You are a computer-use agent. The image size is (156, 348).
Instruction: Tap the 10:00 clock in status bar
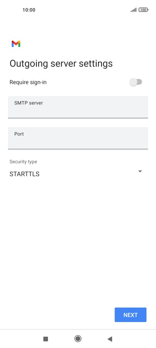pyautogui.click(x=29, y=10)
